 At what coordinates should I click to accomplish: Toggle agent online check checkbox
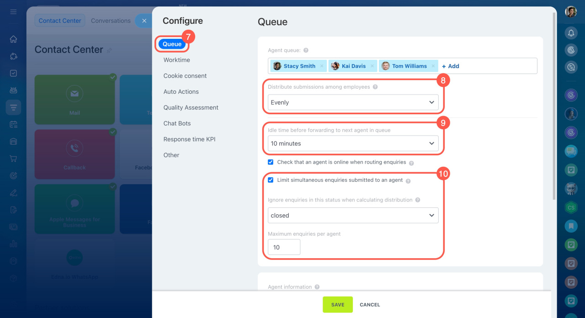click(x=271, y=162)
